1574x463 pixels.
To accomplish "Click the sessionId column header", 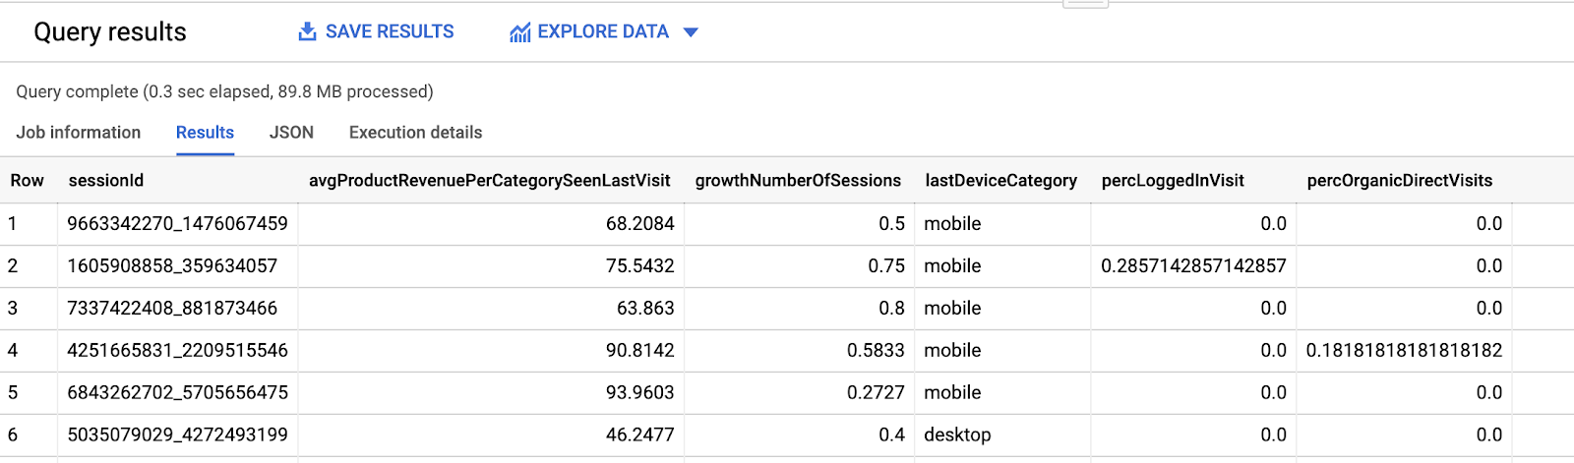I will point(106,181).
